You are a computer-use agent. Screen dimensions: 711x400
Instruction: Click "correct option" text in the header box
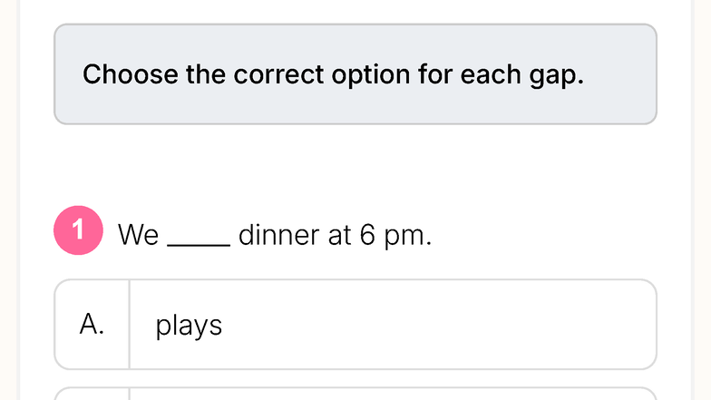(321, 74)
